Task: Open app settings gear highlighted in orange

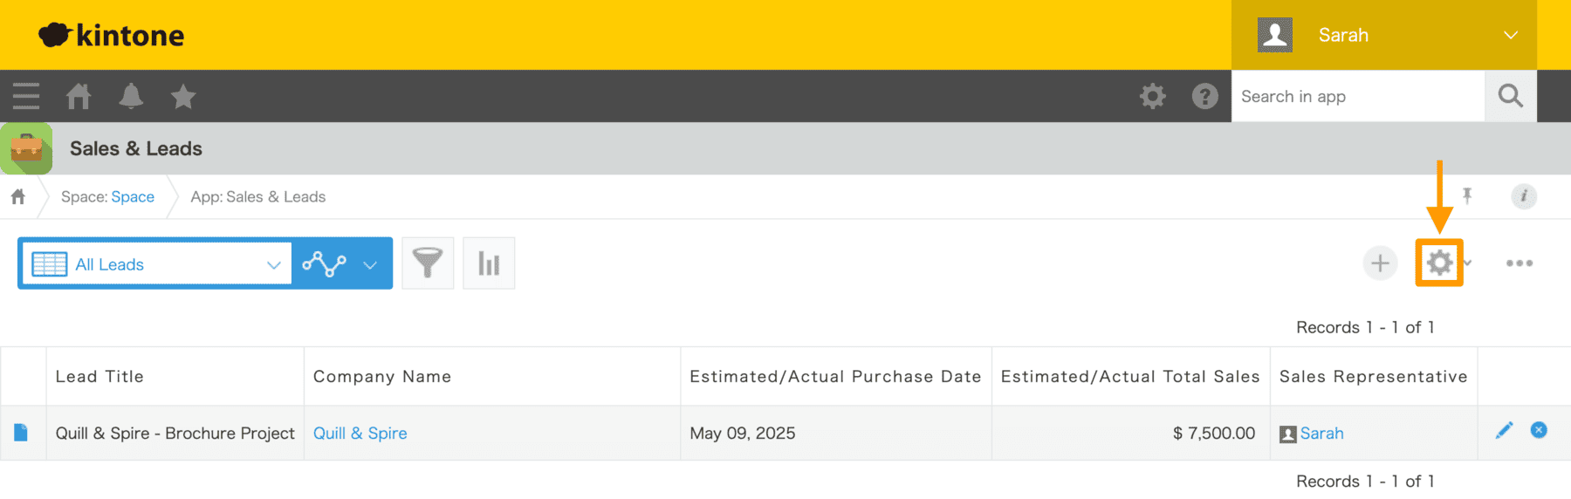Action: [x=1439, y=263]
